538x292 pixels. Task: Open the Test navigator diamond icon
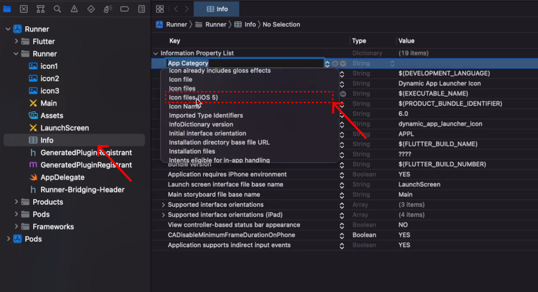pos(91,9)
